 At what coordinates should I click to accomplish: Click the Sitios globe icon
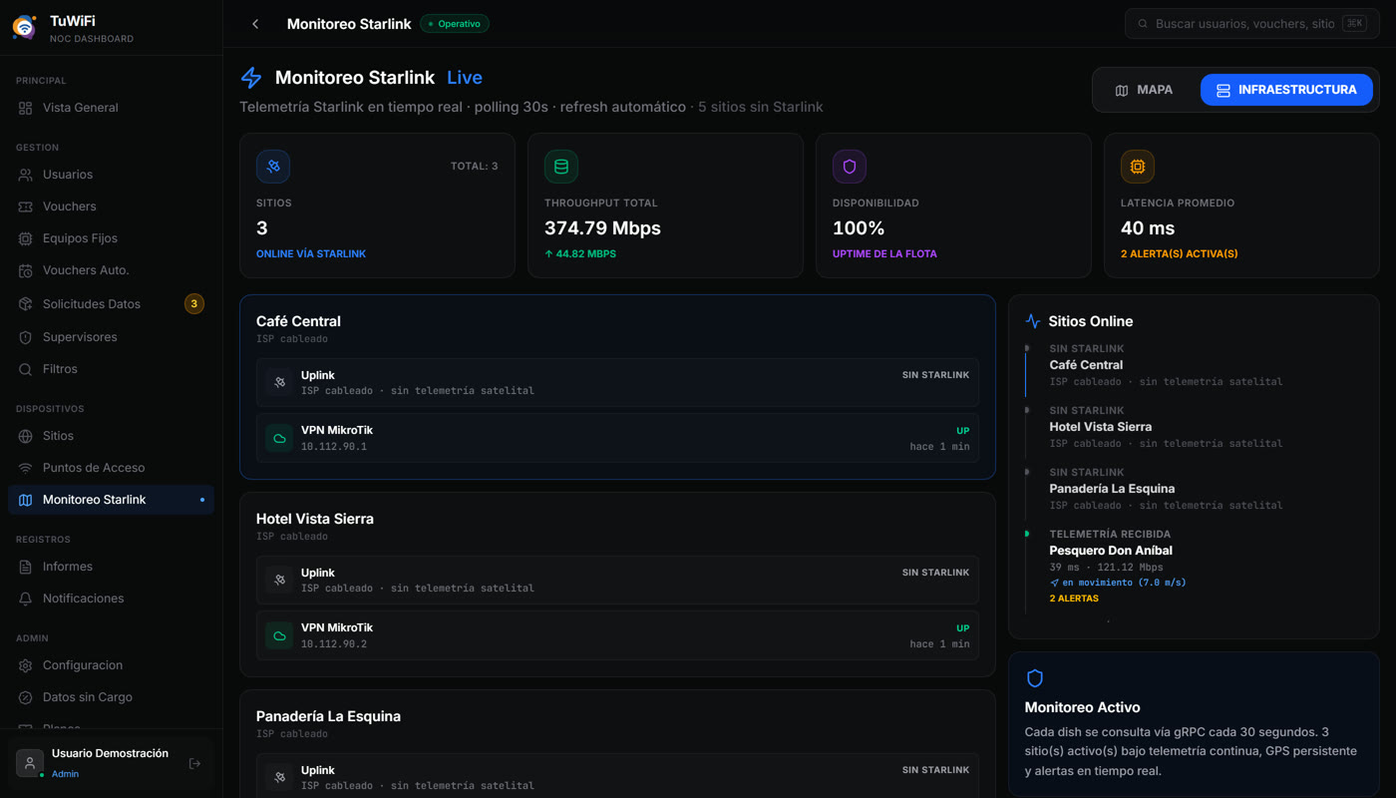pos(26,436)
